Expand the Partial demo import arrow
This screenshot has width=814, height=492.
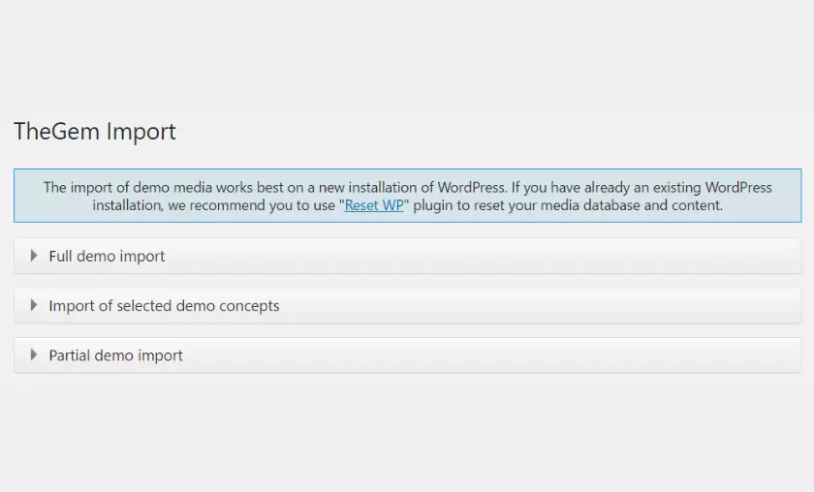tap(34, 355)
